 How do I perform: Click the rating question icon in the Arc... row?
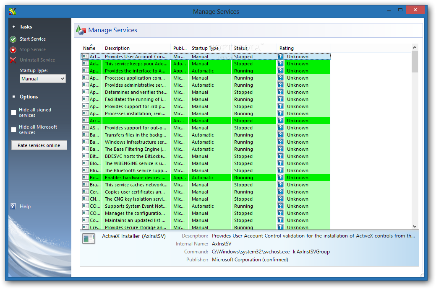(x=281, y=121)
